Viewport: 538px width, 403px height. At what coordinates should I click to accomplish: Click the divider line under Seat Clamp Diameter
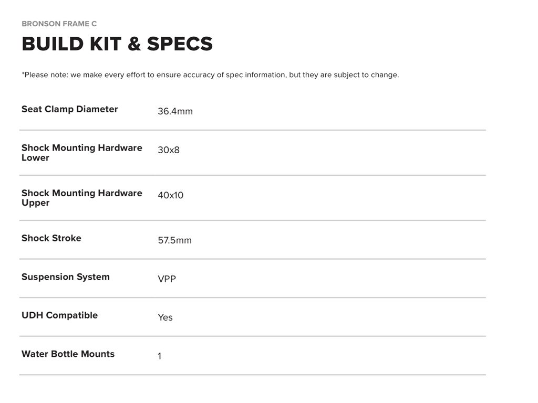pos(252,130)
